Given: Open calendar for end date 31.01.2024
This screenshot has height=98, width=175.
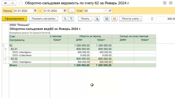Looking at the screenshot, I should (65, 11).
